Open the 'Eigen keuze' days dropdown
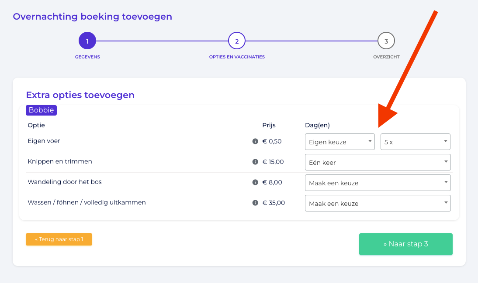 point(339,142)
